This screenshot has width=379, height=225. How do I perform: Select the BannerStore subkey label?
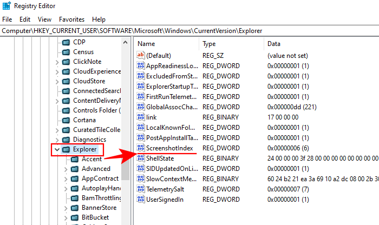coord(99,208)
